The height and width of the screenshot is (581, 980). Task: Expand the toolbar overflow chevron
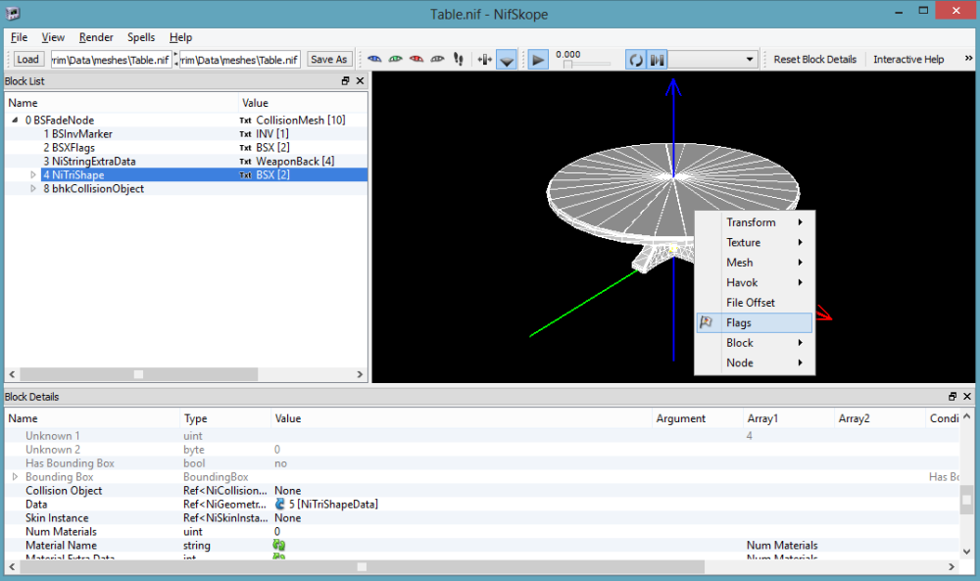968,58
